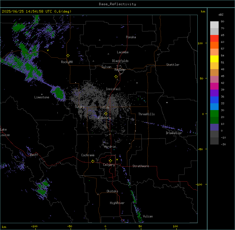
Task: Click the RockyMH label
Action: pos(67,62)
